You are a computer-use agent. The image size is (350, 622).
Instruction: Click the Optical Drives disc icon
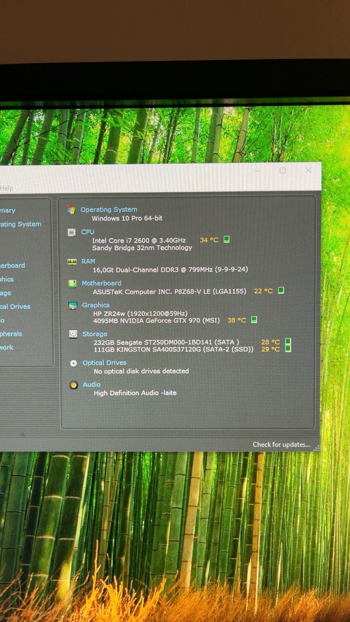point(73,363)
